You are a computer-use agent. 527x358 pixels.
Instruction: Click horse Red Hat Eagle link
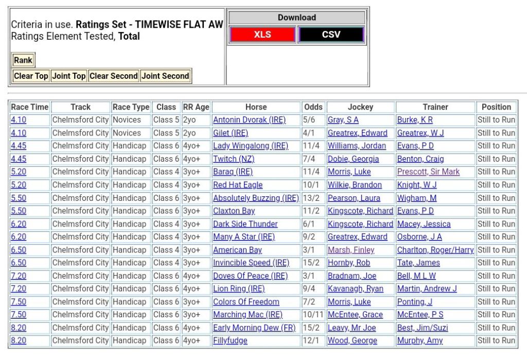click(238, 185)
